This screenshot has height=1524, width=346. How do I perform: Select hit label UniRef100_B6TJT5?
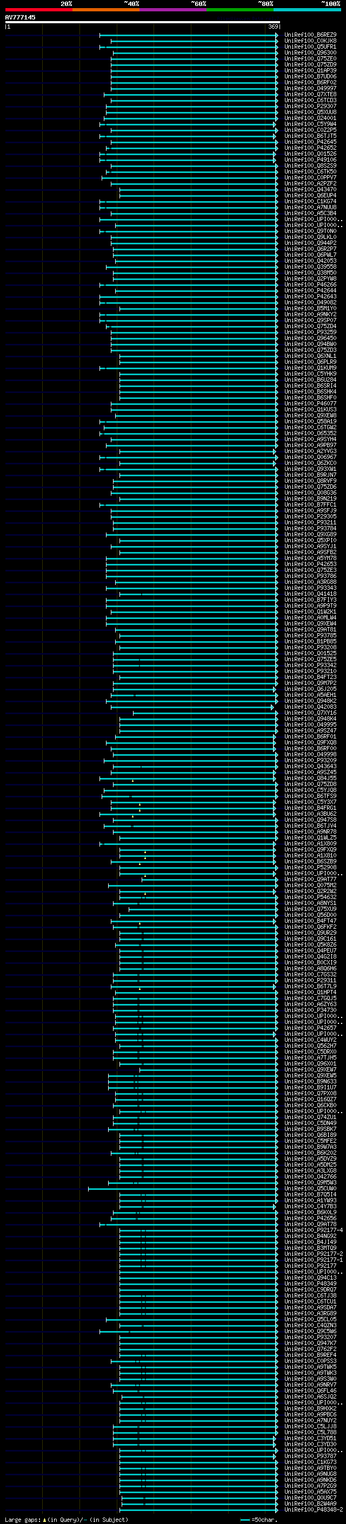[x=310, y=136]
